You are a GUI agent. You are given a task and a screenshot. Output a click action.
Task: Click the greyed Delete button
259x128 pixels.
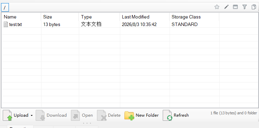109,115
